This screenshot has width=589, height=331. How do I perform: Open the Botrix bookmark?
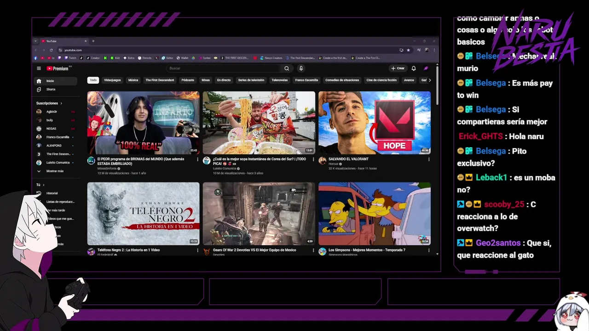tap(129, 58)
